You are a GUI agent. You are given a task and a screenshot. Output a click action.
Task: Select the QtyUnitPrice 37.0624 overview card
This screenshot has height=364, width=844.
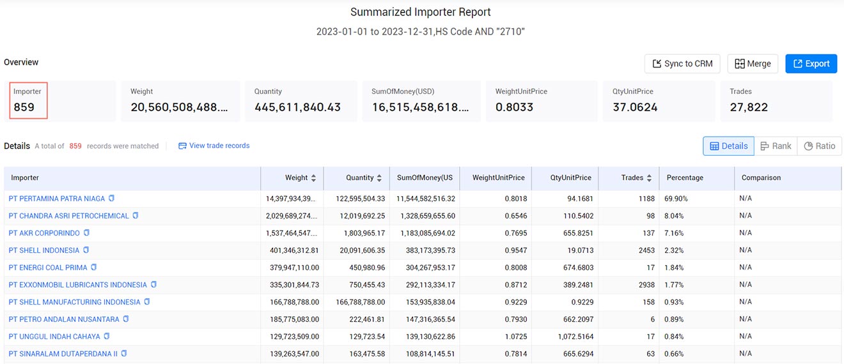659,101
